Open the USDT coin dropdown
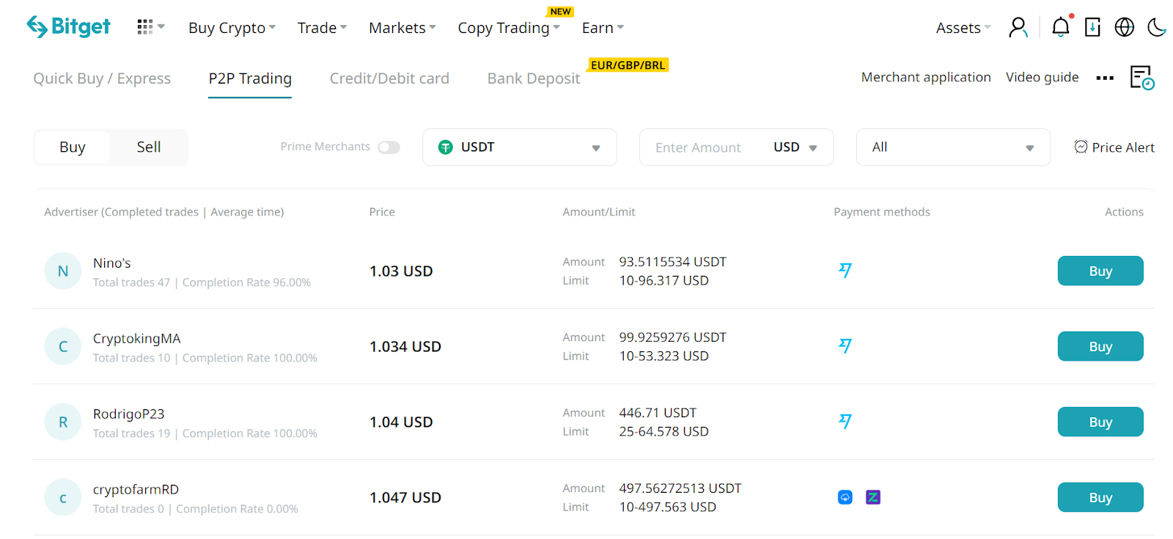 point(519,147)
